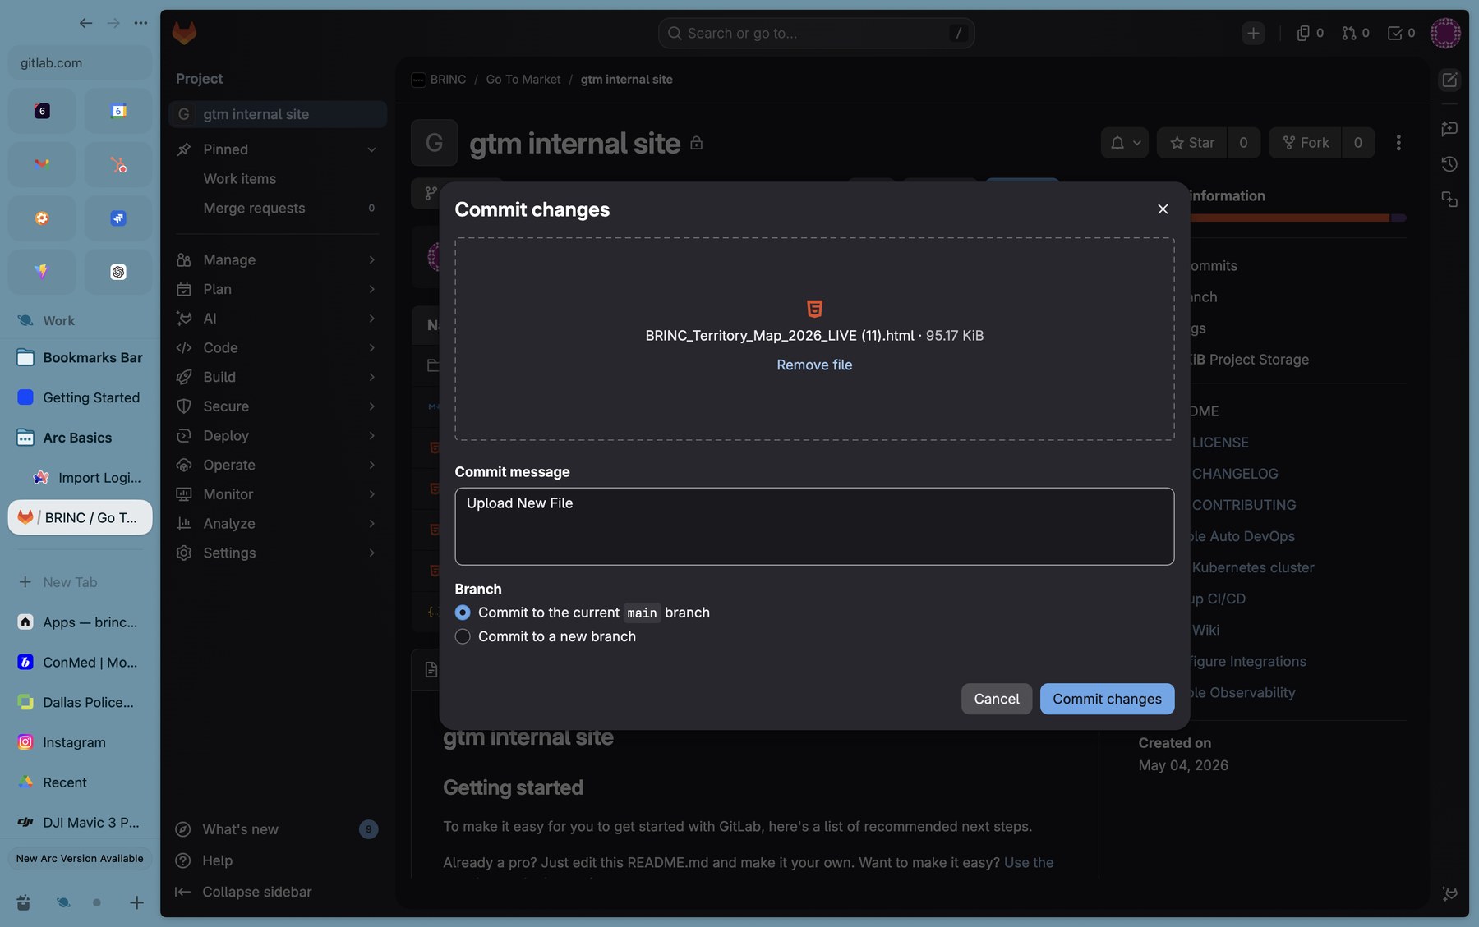Viewport: 1479px width, 927px height.
Task: Cancel the commit dialog
Action: pyautogui.click(x=996, y=699)
